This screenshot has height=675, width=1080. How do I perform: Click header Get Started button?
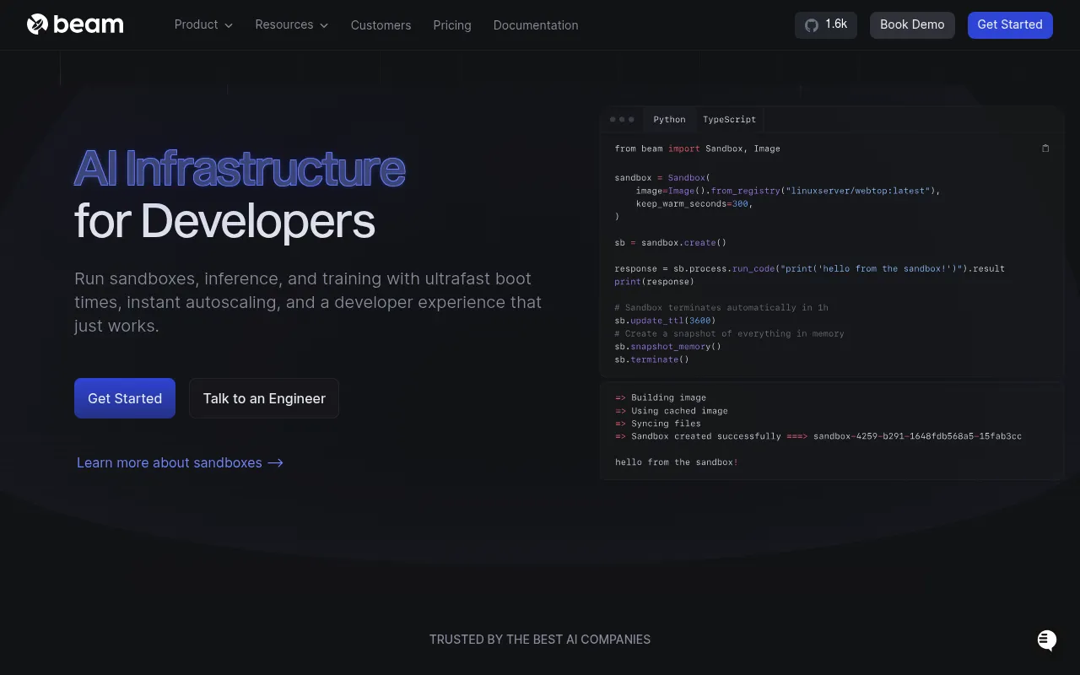pos(1010,24)
